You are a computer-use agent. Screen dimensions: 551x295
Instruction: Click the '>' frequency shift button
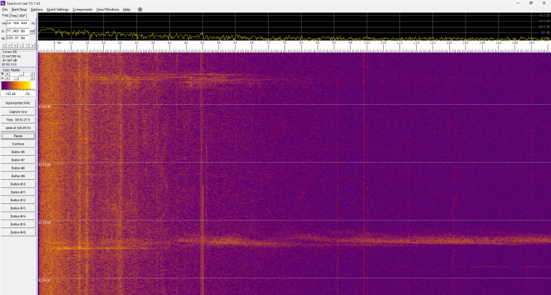coord(10,45)
